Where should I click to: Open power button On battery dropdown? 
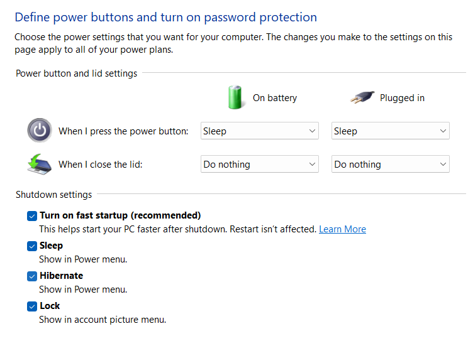[259, 131]
